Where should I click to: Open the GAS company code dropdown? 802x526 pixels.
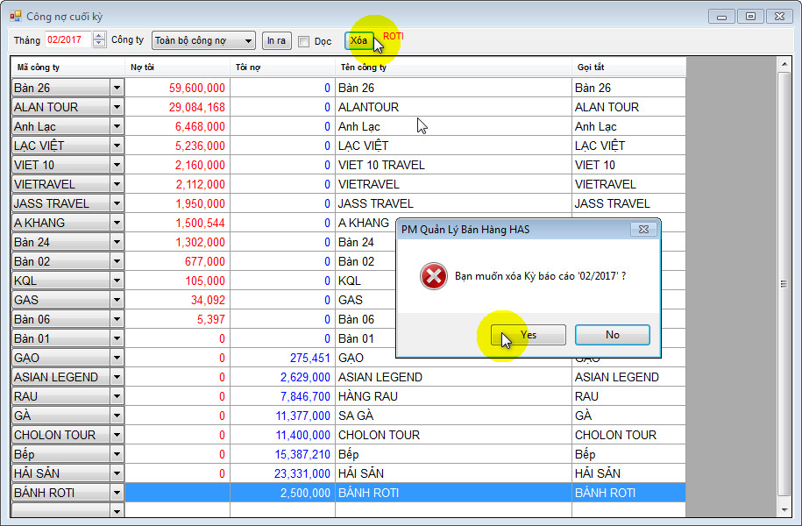click(117, 300)
